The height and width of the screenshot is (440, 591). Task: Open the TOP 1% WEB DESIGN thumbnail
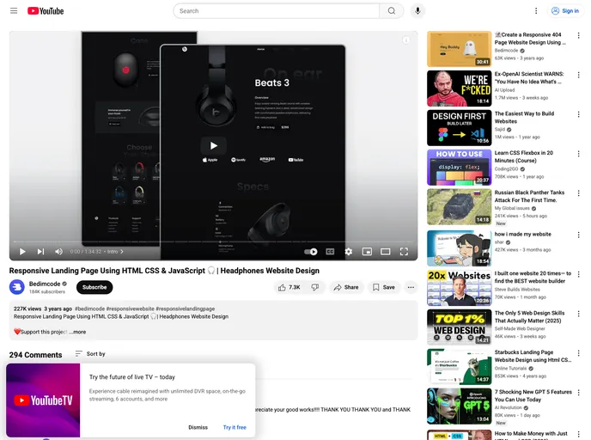pyautogui.click(x=459, y=327)
